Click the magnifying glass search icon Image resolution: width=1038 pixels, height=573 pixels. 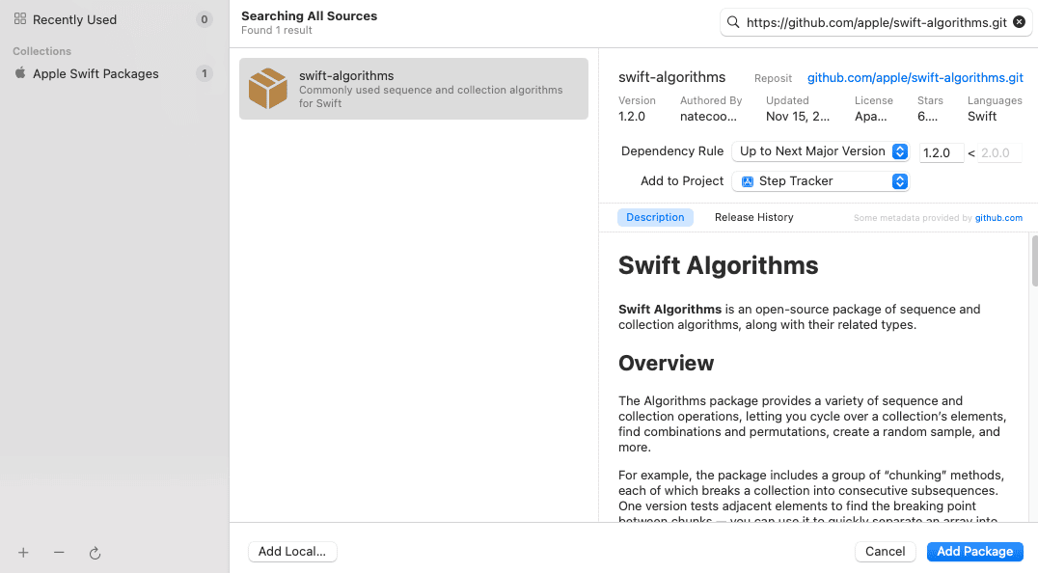(x=733, y=22)
